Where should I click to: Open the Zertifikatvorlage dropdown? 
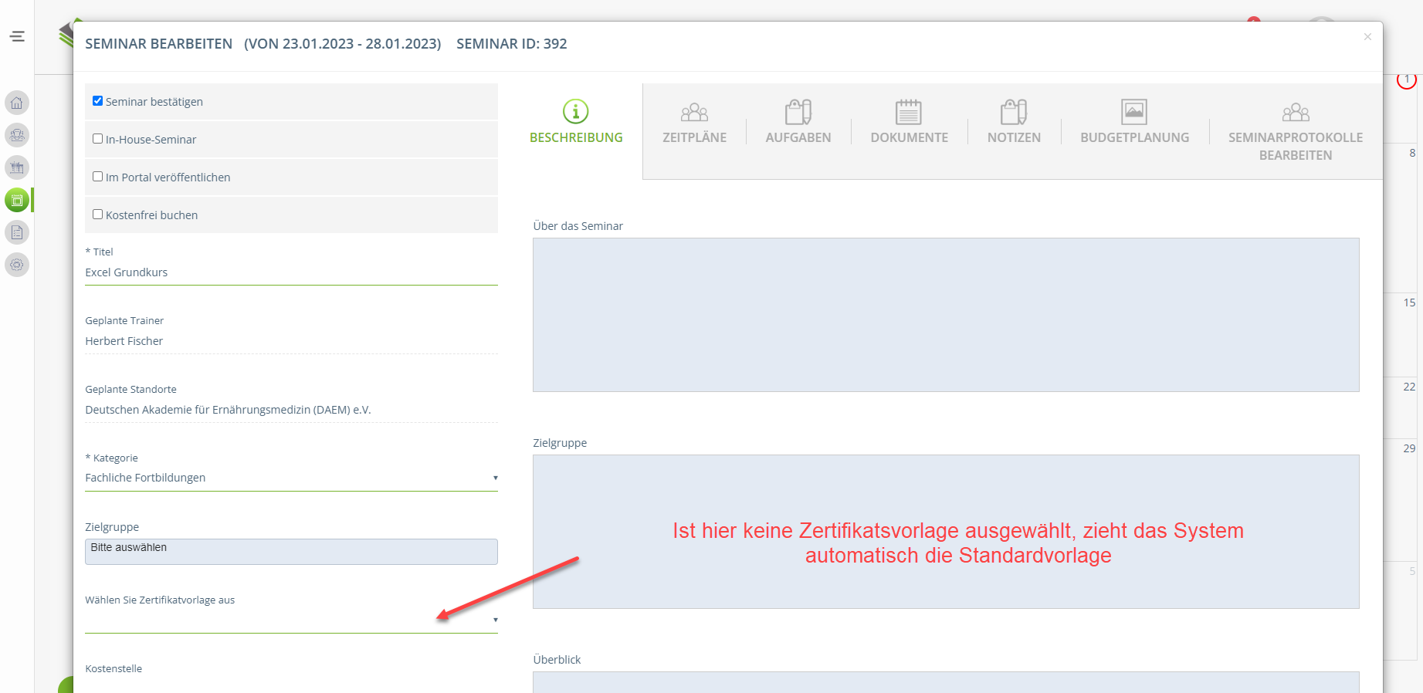point(290,620)
